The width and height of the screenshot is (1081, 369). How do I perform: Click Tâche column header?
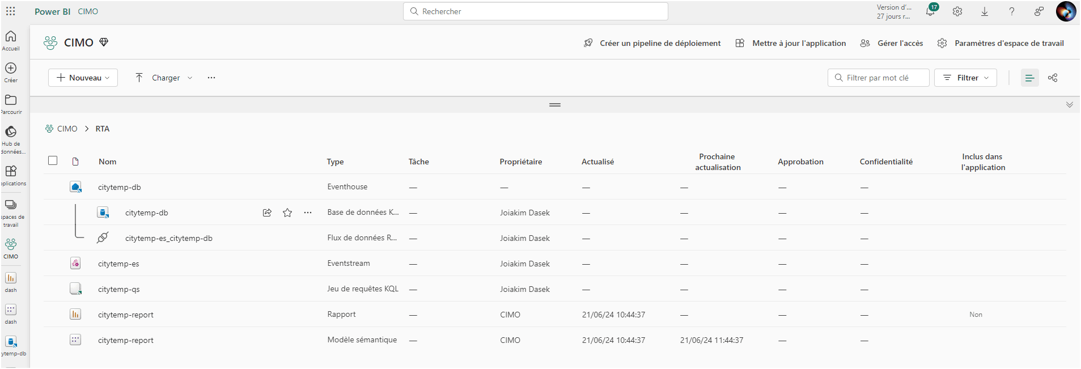(418, 162)
